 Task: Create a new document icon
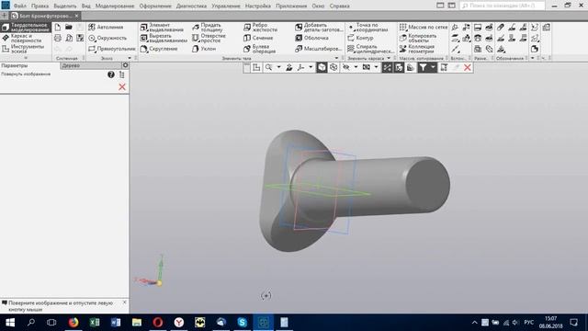tap(57, 27)
